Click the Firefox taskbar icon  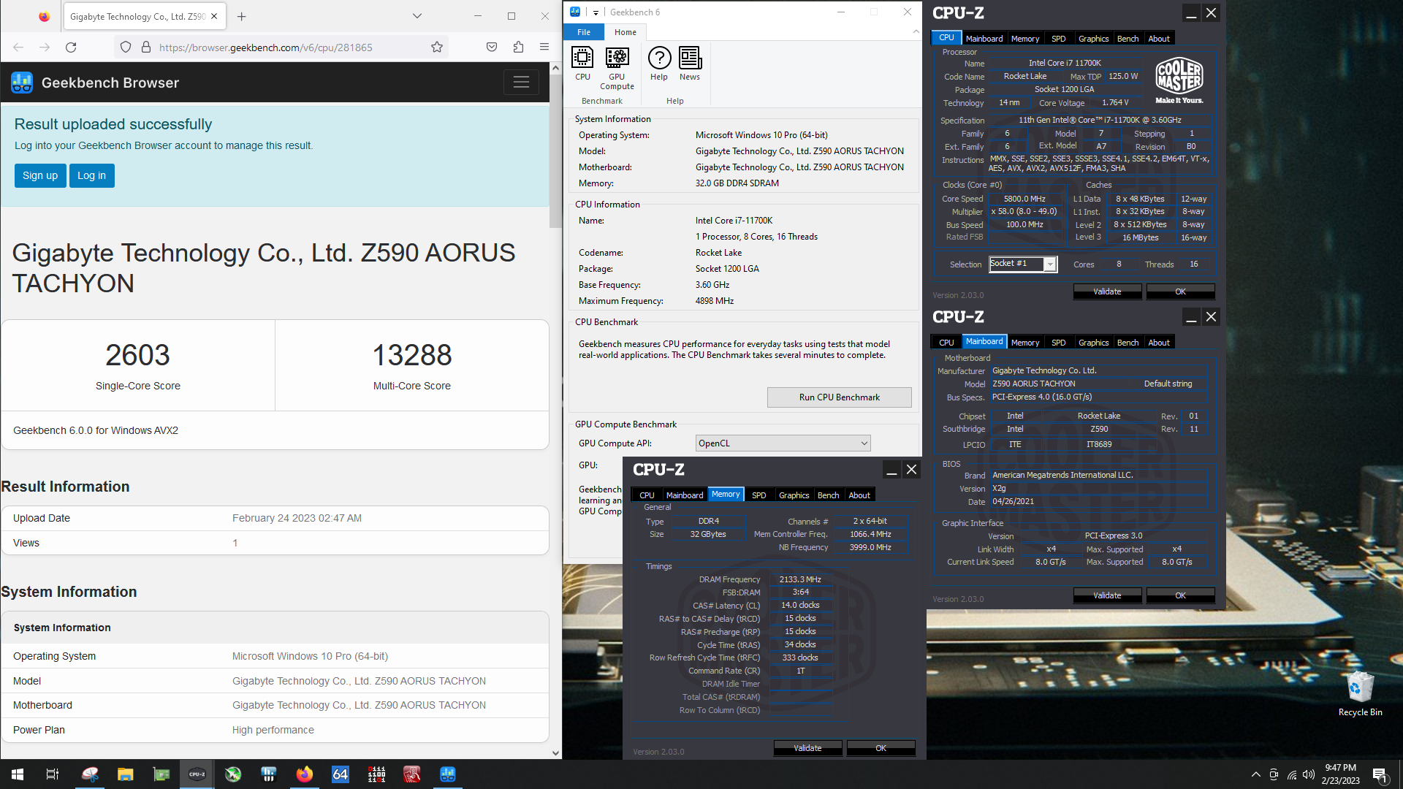pos(305,774)
